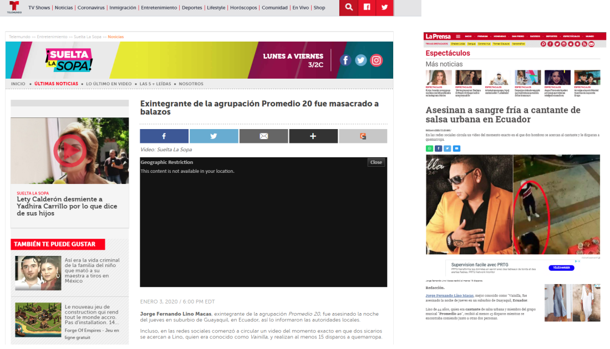Open the cowboy-hat couple news thumbnail
The height and width of the screenshot is (349, 610).
click(x=587, y=78)
